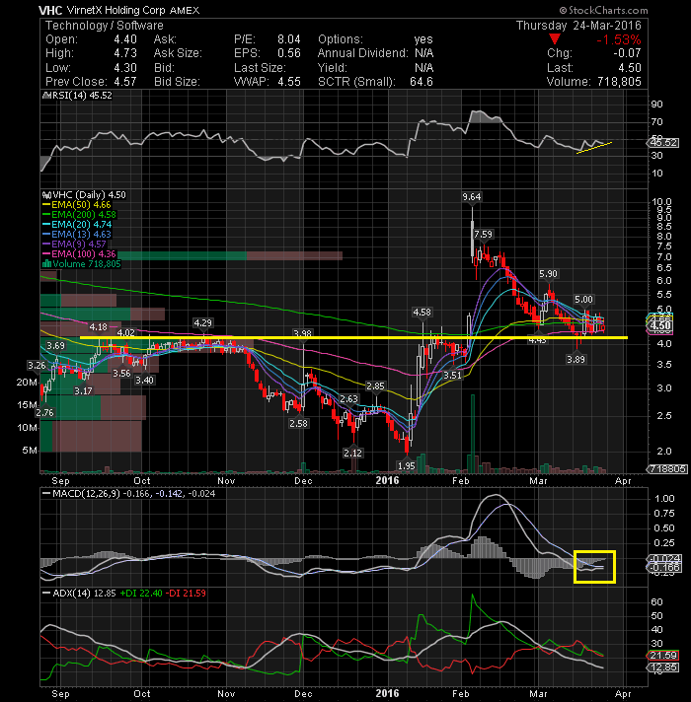Viewport: 691px width, 702px height.
Task: Click the red down-triangle change indicator
Action: (555, 39)
